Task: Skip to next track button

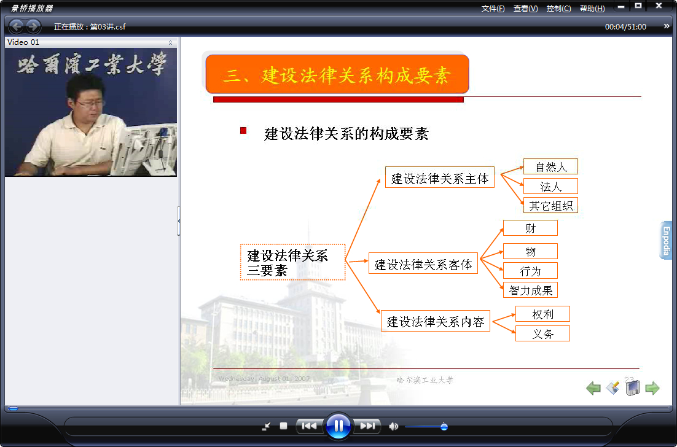Action: [x=367, y=426]
